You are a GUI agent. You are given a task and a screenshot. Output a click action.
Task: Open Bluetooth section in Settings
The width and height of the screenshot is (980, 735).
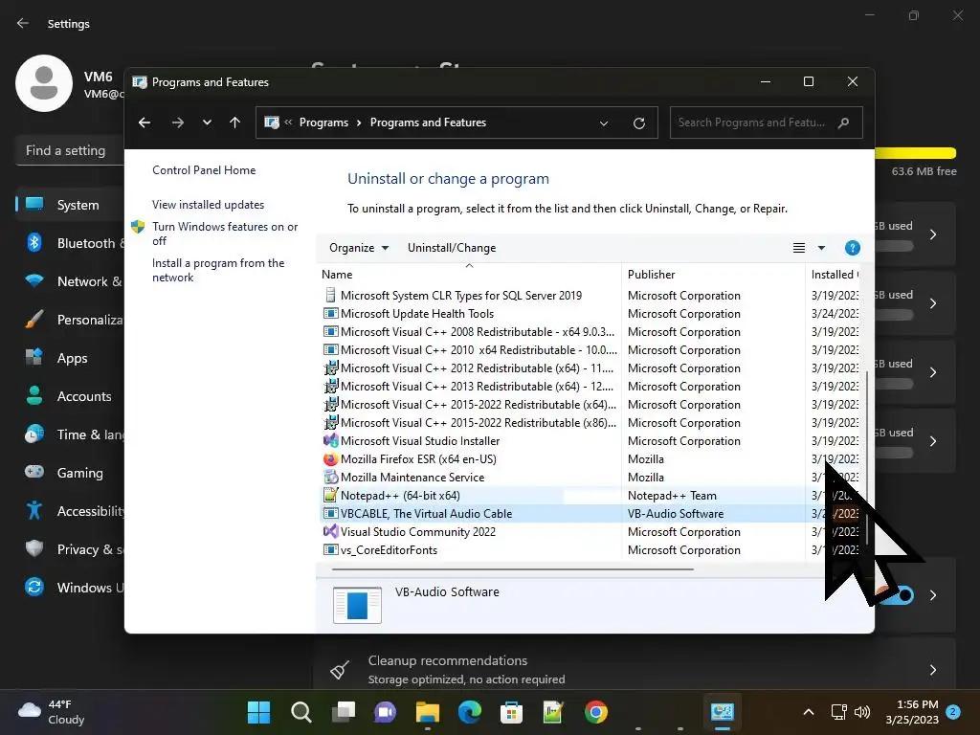[x=70, y=243]
